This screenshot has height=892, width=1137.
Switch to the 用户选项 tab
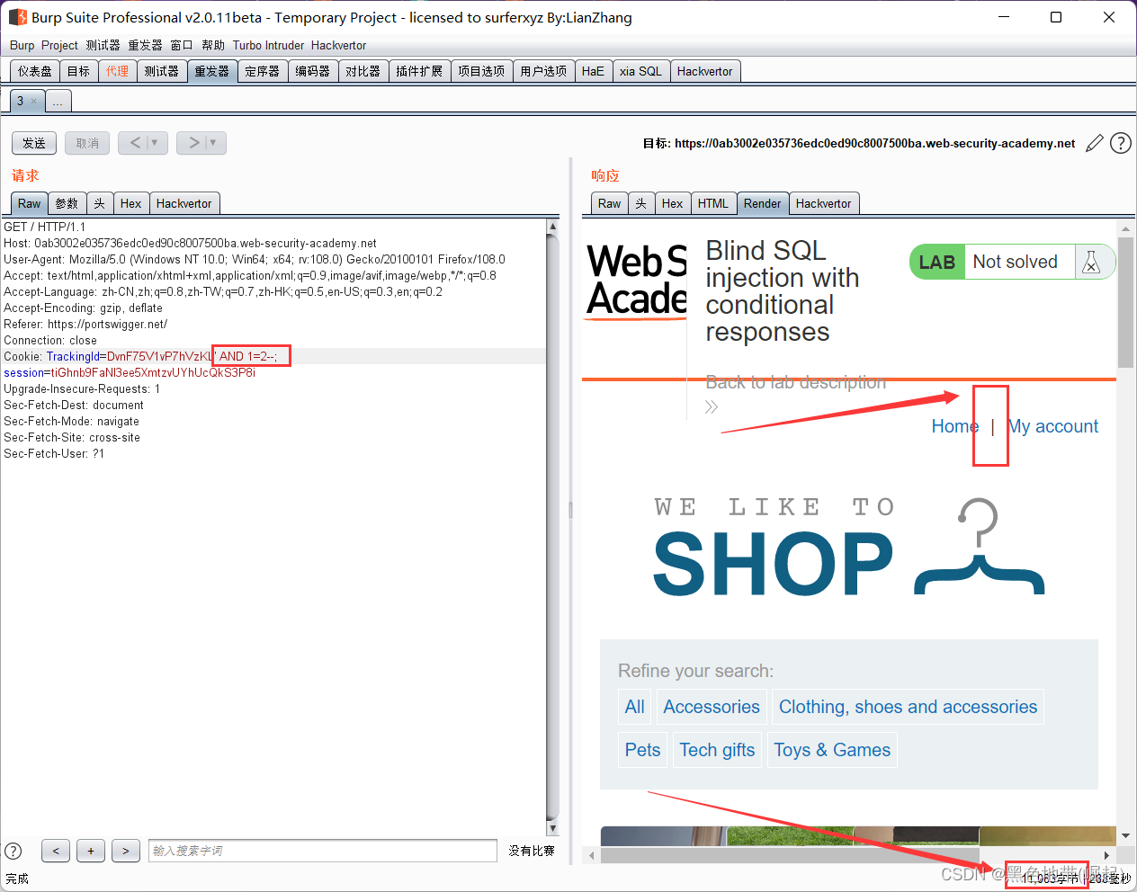543,71
